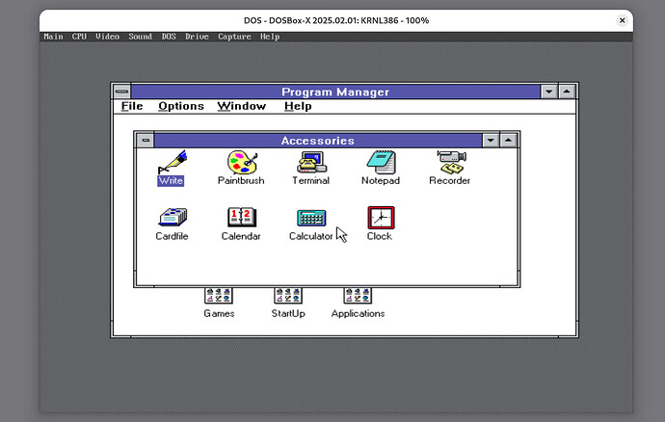Open Program Manager's control-menu box
Image resolution: width=665 pixels, height=422 pixels.
[121, 92]
